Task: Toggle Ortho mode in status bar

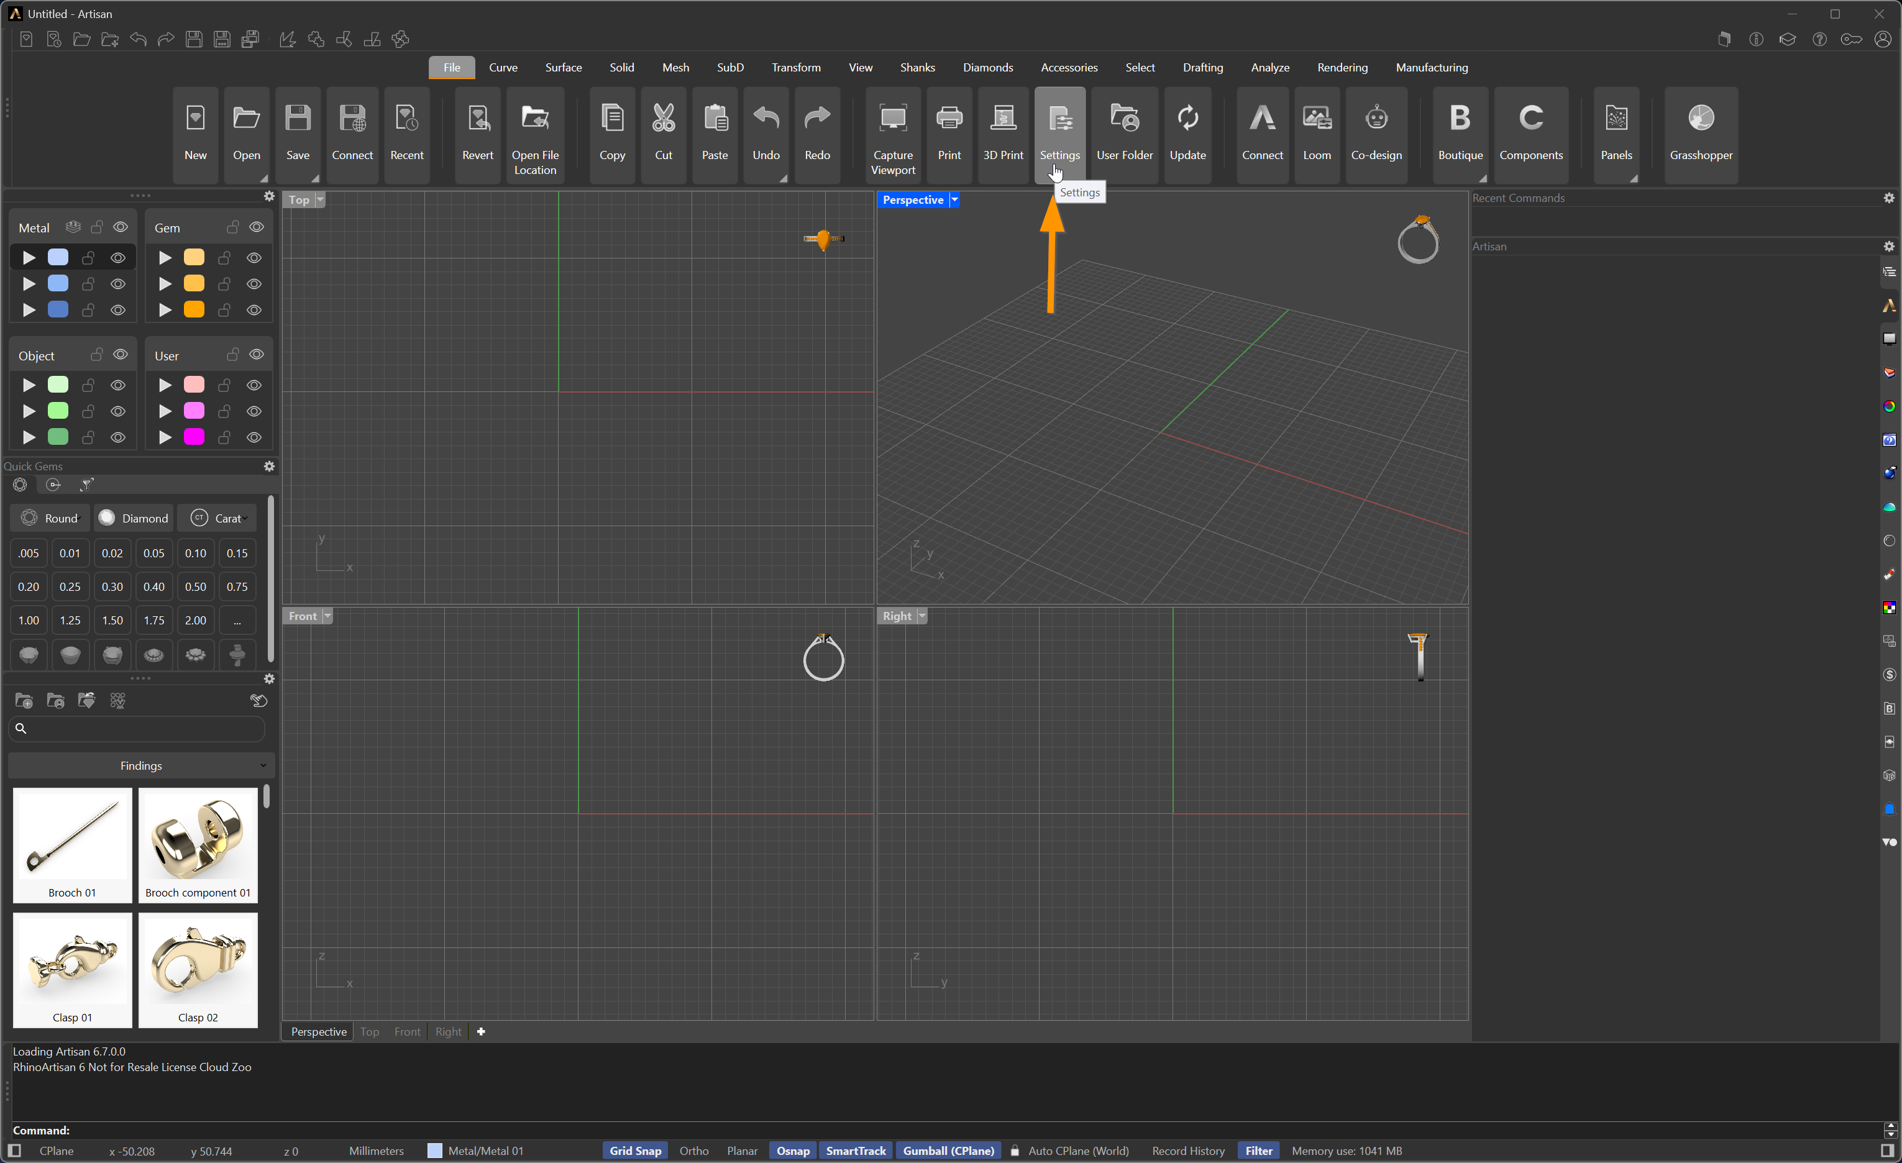Action: click(x=693, y=1151)
